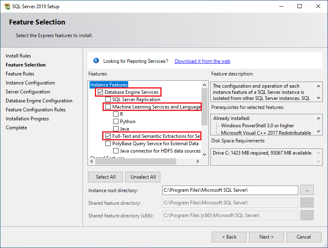Click the SQL Server icon in the title bar
Image resolution: width=328 pixels, height=248 pixels.
pos(7,6)
